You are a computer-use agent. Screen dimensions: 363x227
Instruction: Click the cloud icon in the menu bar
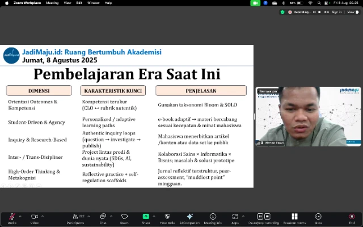click(275, 3)
